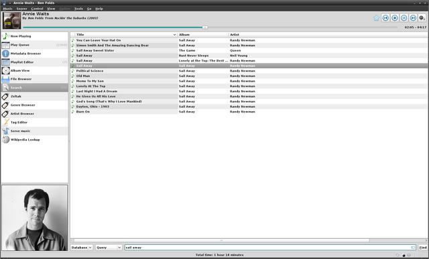Screen dimensions: 429x259
Task: Open the Go menu
Action: click(x=89, y=9)
